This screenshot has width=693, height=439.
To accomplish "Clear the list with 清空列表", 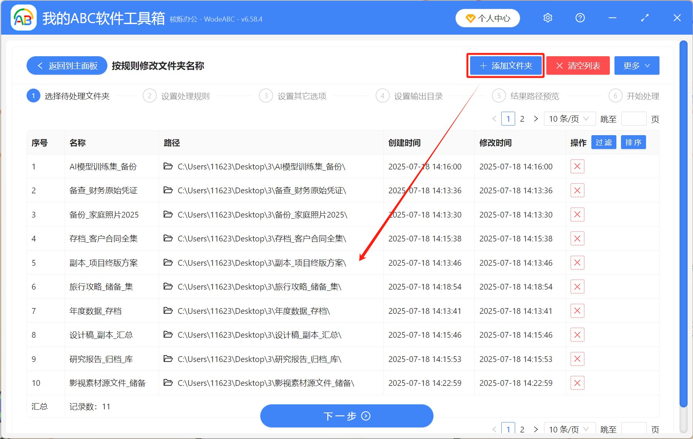I will tap(577, 65).
